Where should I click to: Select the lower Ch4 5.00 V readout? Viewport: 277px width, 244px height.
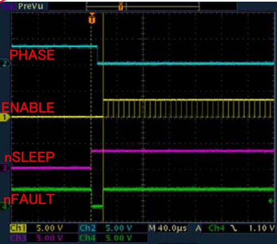106,238
